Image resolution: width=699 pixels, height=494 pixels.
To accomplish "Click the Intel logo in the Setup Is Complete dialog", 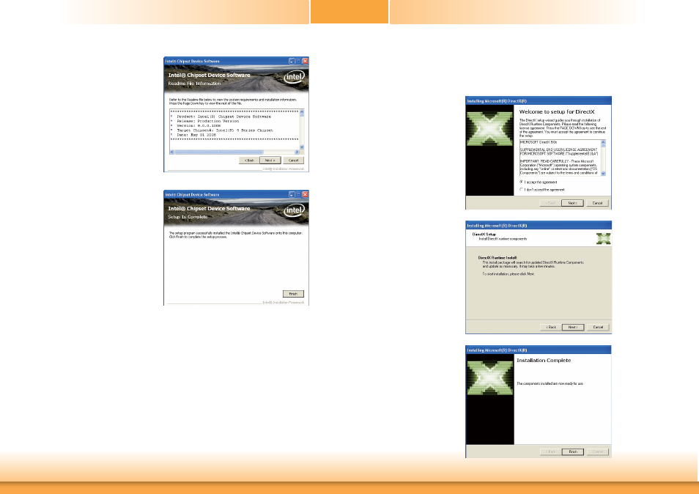I will [295, 210].
